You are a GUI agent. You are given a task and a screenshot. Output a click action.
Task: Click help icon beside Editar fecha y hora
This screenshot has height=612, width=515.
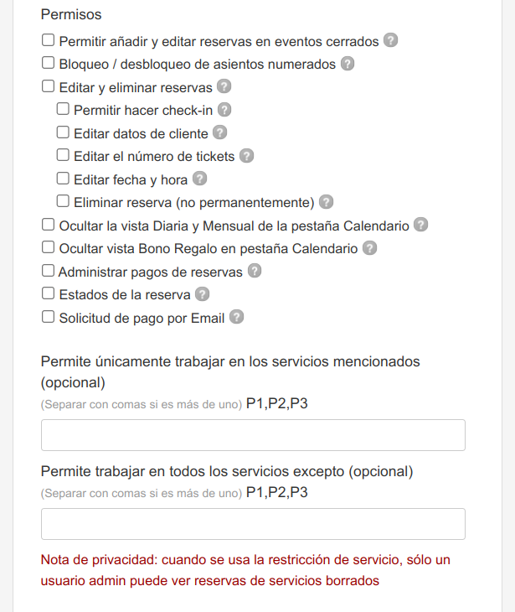point(199,179)
